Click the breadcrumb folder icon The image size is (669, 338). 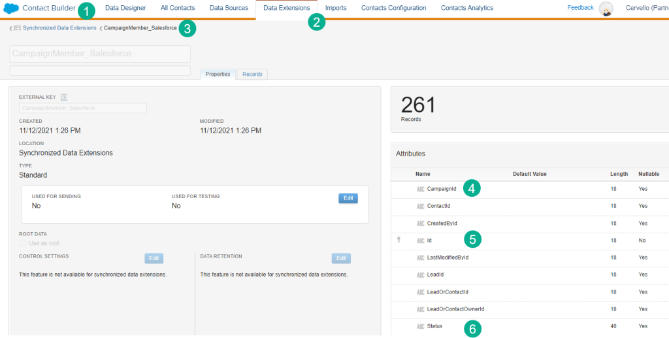pyautogui.click(x=17, y=29)
